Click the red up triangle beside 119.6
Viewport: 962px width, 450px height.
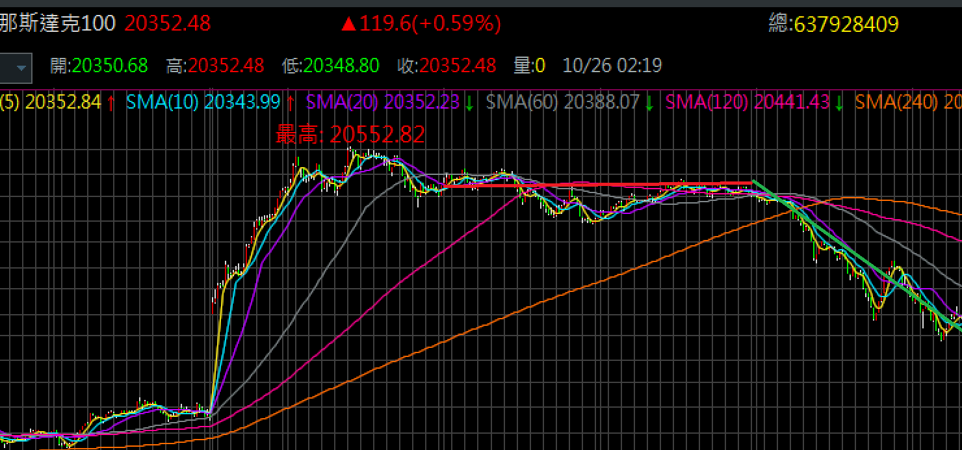348,25
